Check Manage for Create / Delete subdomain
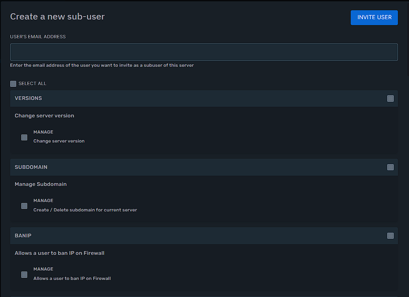The image size is (409, 297). pos(24,206)
